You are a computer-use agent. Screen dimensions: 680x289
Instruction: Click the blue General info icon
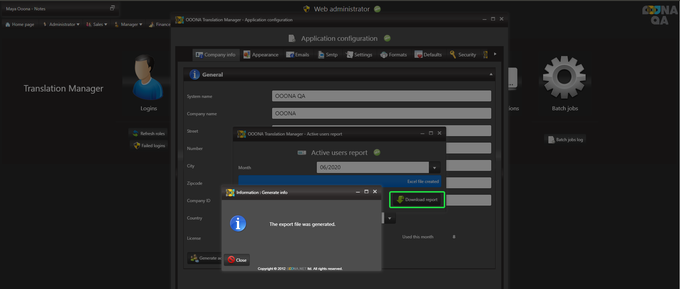click(194, 74)
